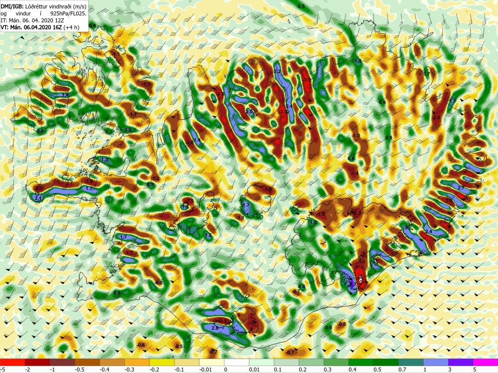Viewport: 498px width, 373px height.
Task: Click the teal 0.7 to 1 legend swatch
Action: 411,362
